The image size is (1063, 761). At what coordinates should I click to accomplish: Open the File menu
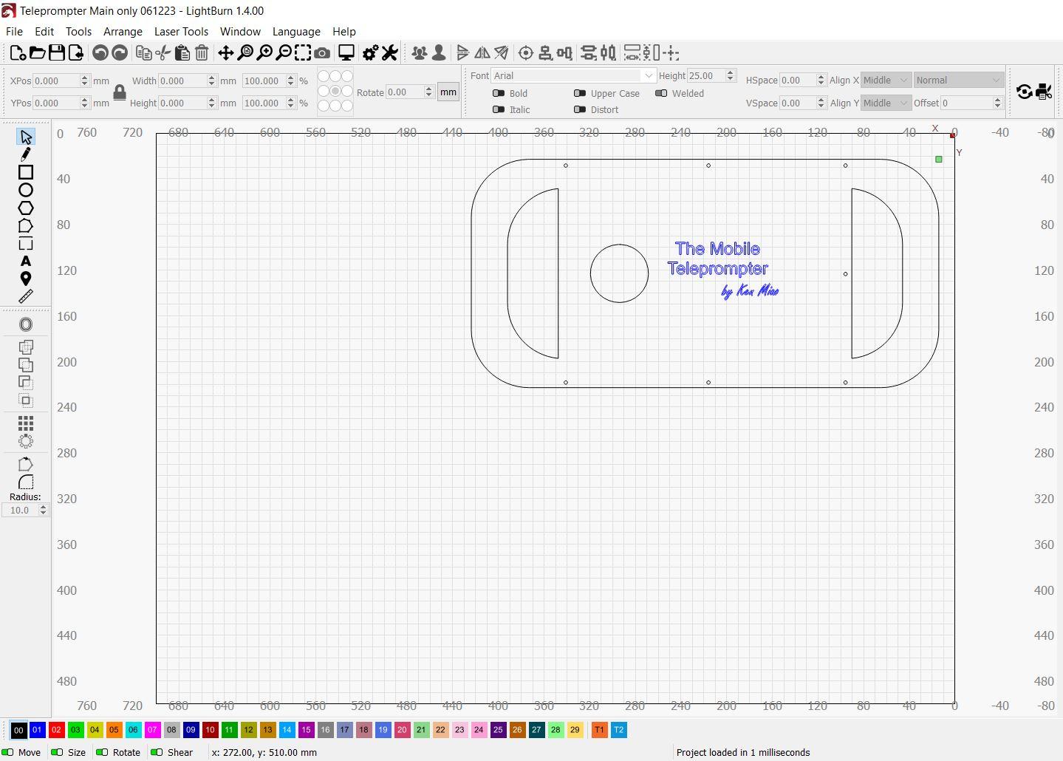click(14, 31)
